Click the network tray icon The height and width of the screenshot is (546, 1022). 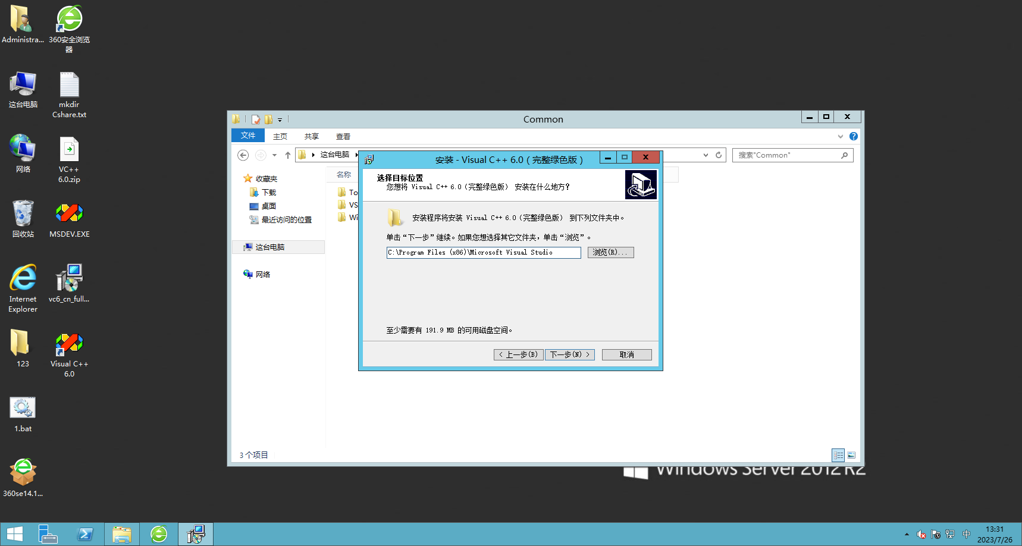(x=950, y=534)
